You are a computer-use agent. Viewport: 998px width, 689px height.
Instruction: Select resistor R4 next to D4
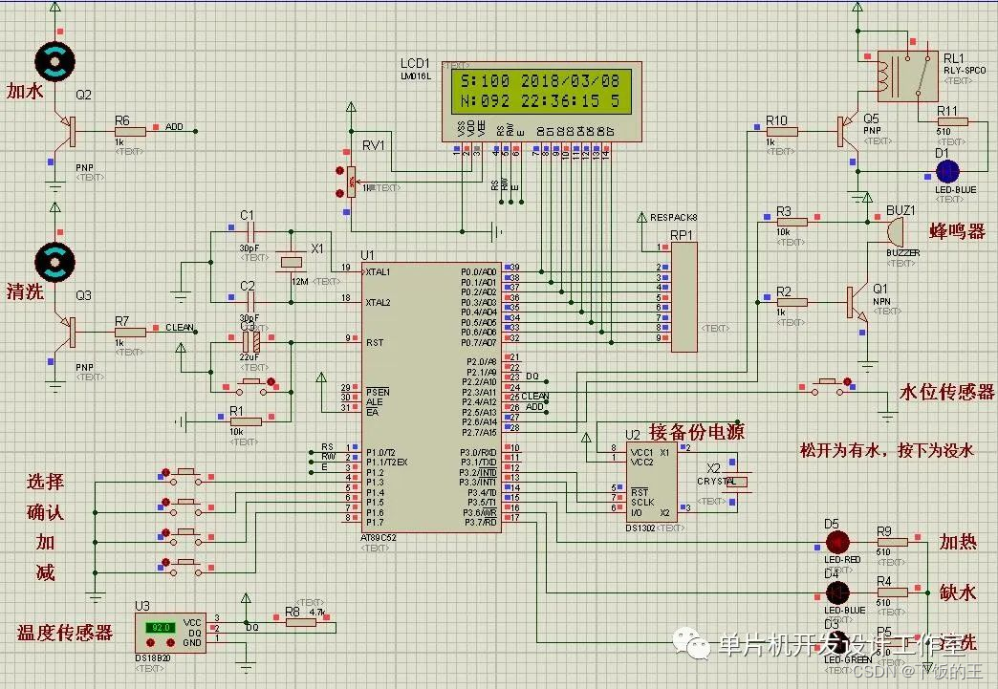point(892,592)
